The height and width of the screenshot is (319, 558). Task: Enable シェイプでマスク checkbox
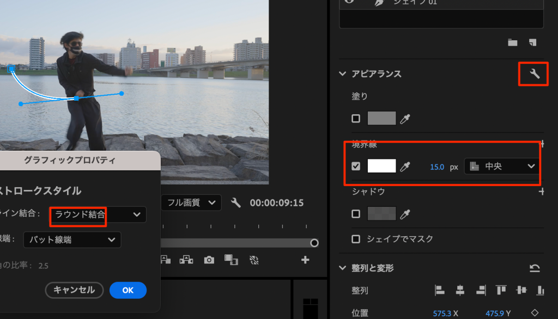[x=356, y=239]
